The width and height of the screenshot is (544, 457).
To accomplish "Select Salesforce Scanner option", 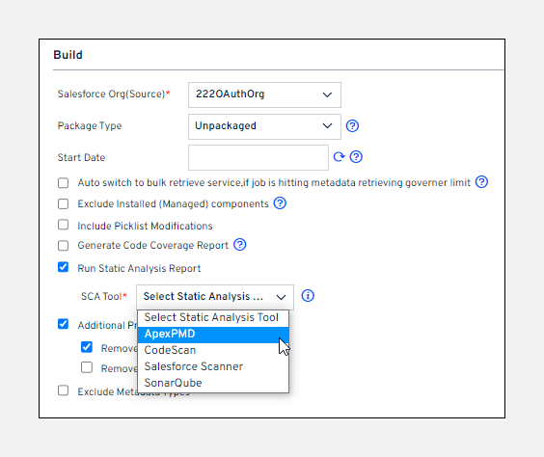I will (x=213, y=366).
